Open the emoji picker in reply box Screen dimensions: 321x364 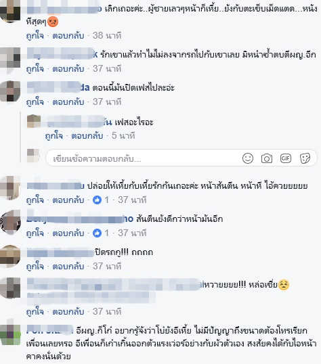(248, 158)
